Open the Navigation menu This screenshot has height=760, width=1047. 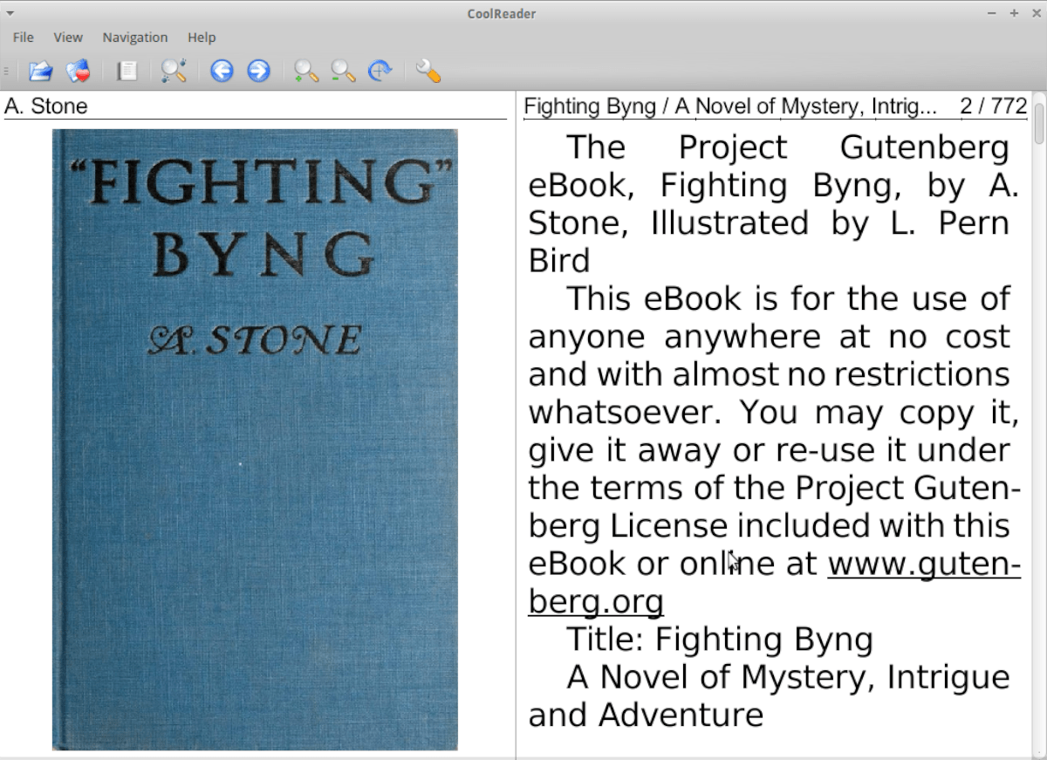click(134, 38)
